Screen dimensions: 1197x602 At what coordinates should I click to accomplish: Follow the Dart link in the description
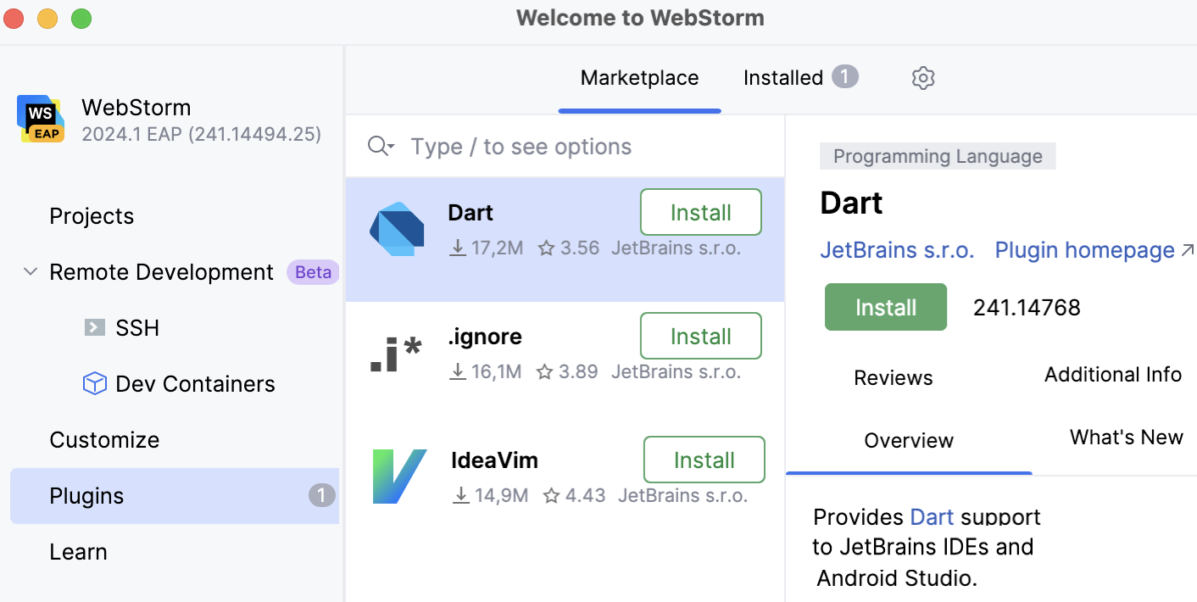click(933, 516)
